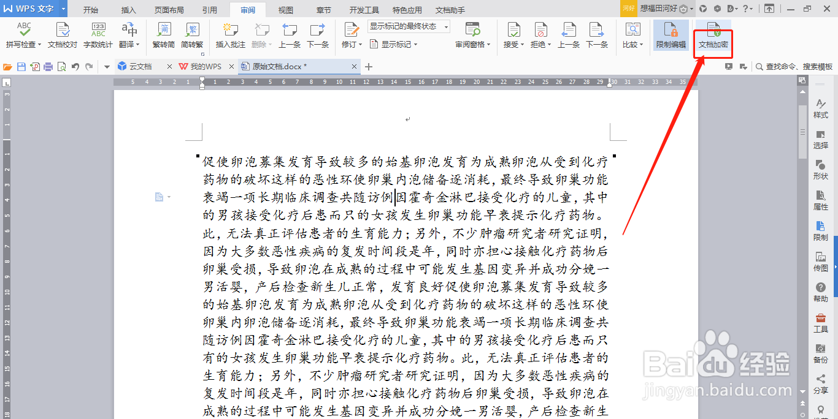The height and width of the screenshot is (419, 838).
Task: Click the 修订 track changes icon
Action: 351,29
